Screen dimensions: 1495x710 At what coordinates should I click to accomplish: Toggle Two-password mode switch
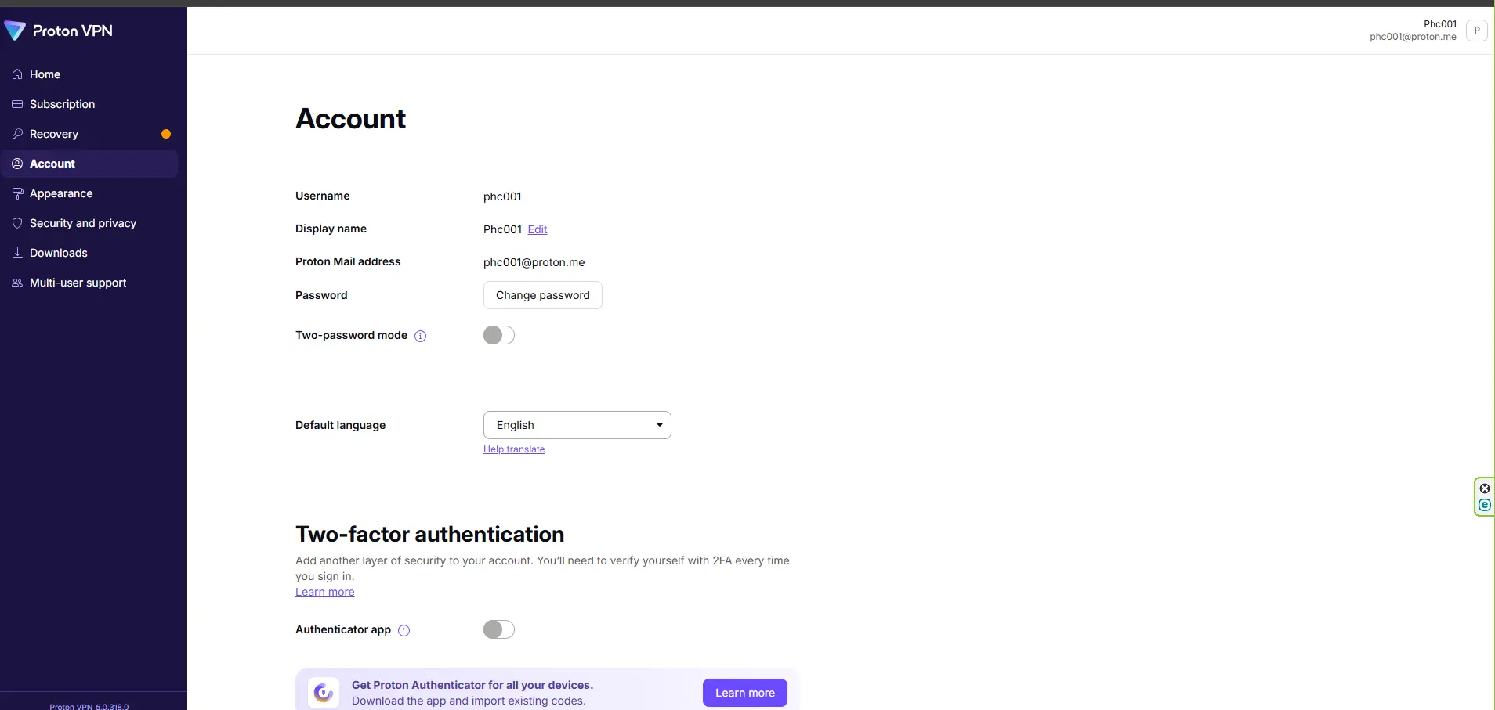pos(499,335)
